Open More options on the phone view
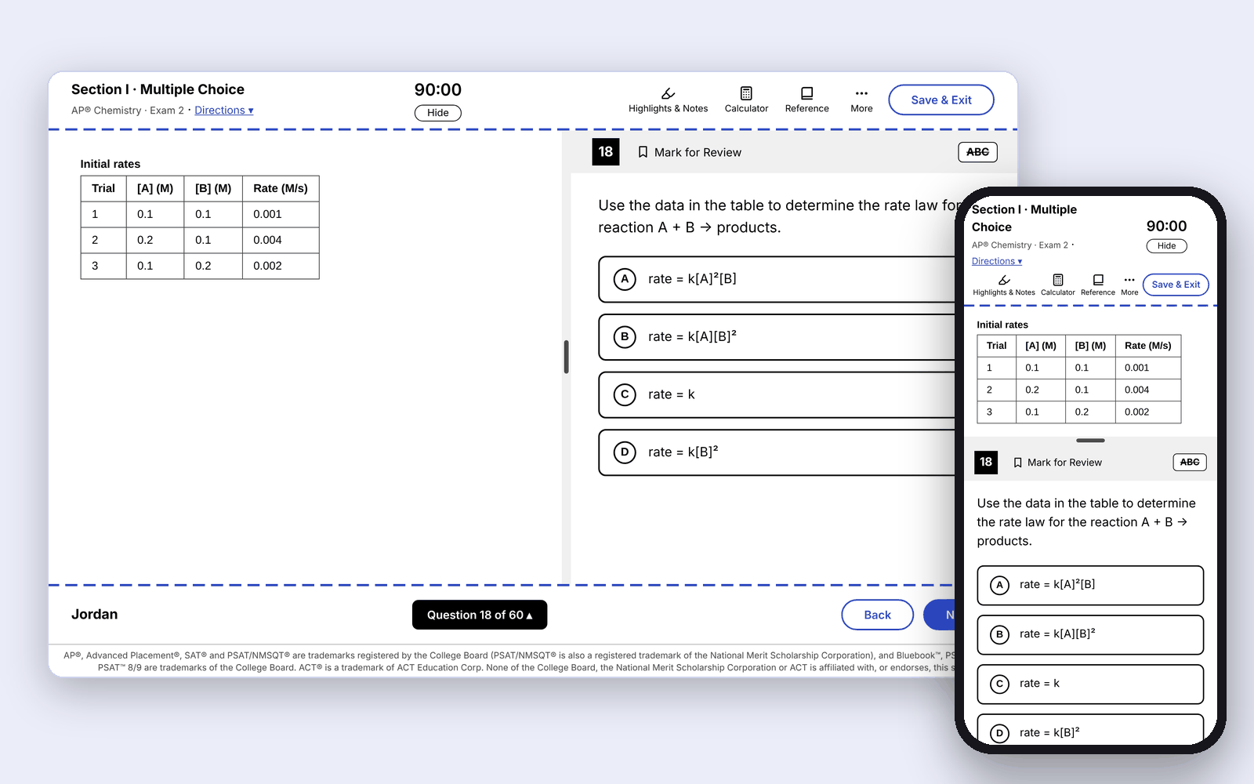This screenshot has width=1254, height=784. point(1129,285)
